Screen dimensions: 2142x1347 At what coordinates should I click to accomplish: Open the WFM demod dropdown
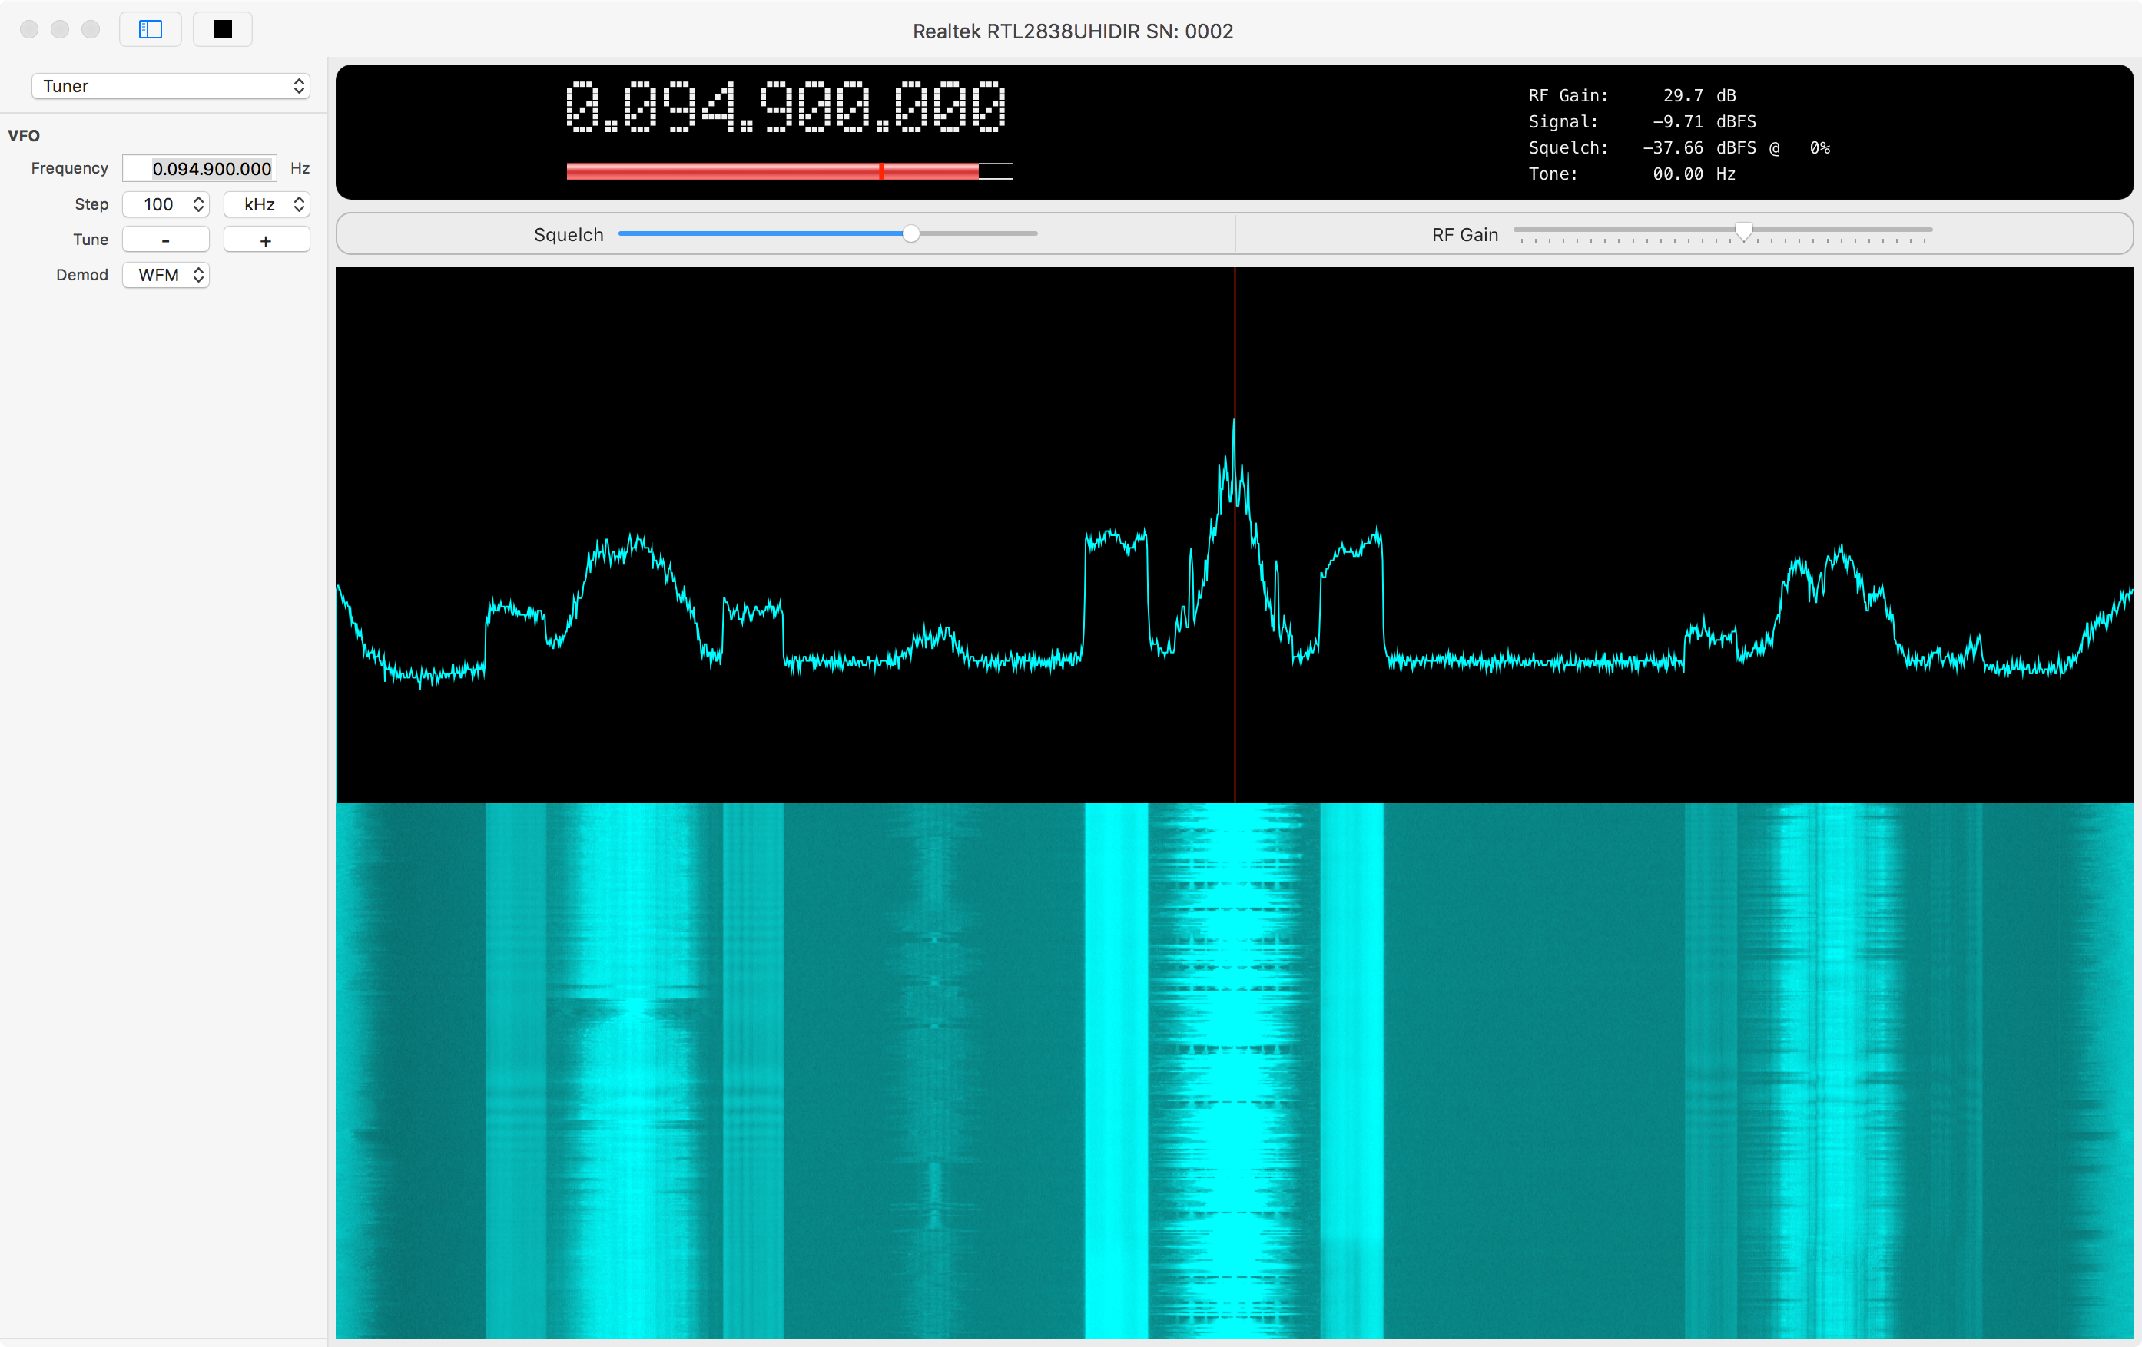(x=165, y=275)
